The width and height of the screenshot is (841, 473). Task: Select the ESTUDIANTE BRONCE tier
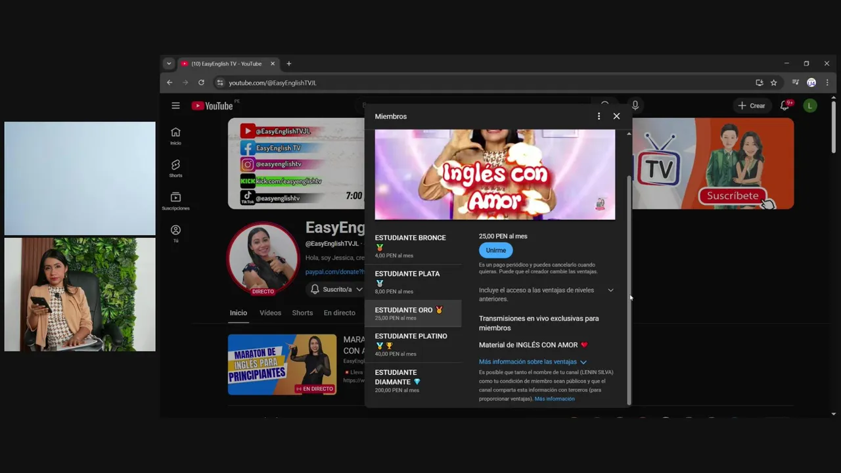[413, 246]
